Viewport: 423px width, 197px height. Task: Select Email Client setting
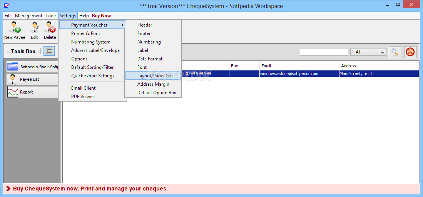click(x=92, y=88)
